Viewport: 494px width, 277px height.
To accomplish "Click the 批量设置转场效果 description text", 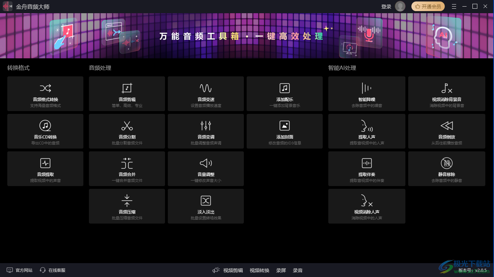I will click(206, 218).
